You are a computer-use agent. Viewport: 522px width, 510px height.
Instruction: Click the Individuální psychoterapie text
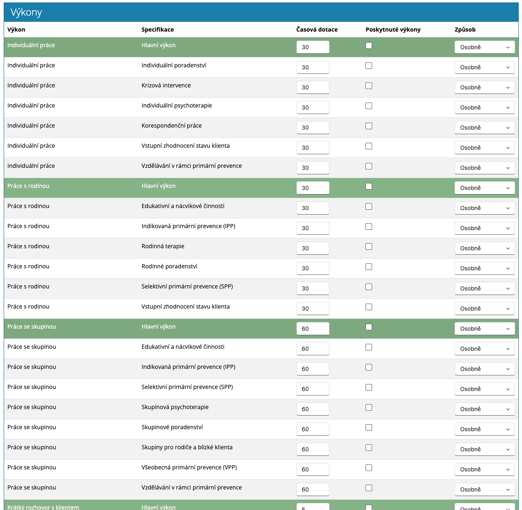pyautogui.click(x=177, y=105)
